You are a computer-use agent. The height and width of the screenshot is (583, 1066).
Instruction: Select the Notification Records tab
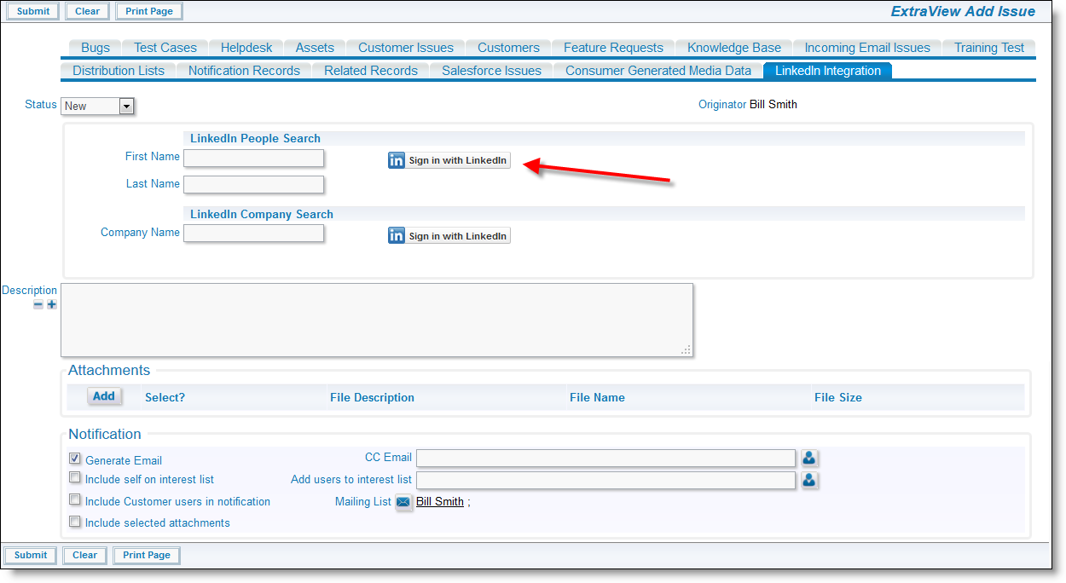244,71
